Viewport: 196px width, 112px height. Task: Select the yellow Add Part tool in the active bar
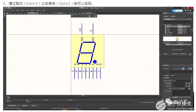coord(95,16)
